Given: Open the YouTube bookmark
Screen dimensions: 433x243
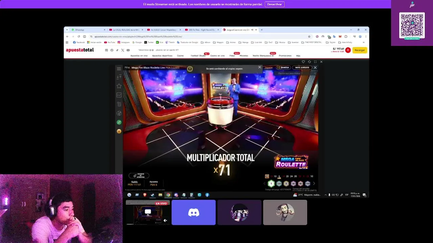Looking at the screenshot, I should coord(110,43).
